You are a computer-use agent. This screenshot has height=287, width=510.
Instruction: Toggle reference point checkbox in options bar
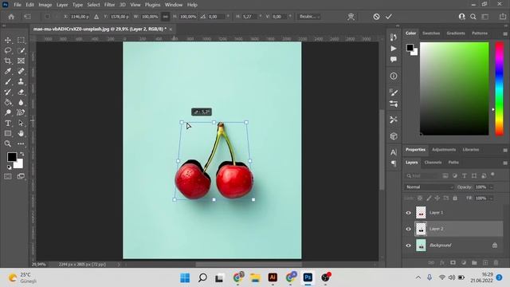click(47, 17)
